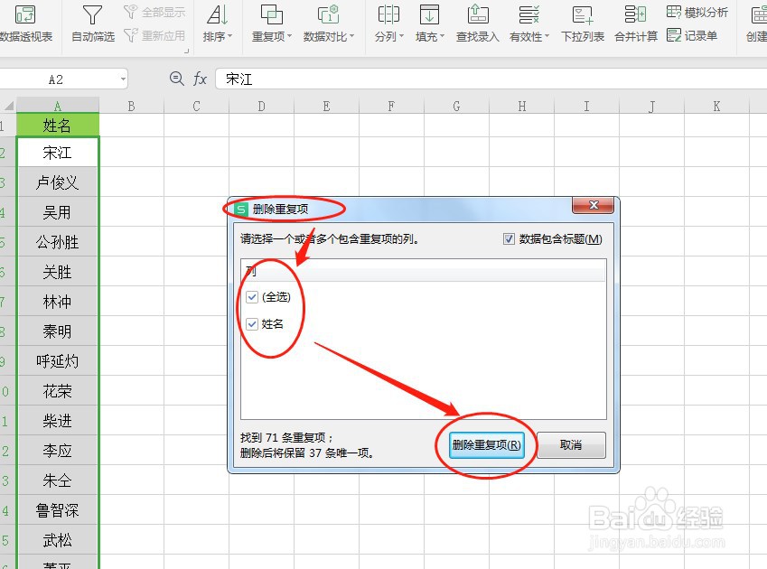Toggle the 姓名 column checkbox
767x569 pixels.
tap(250, 323)
